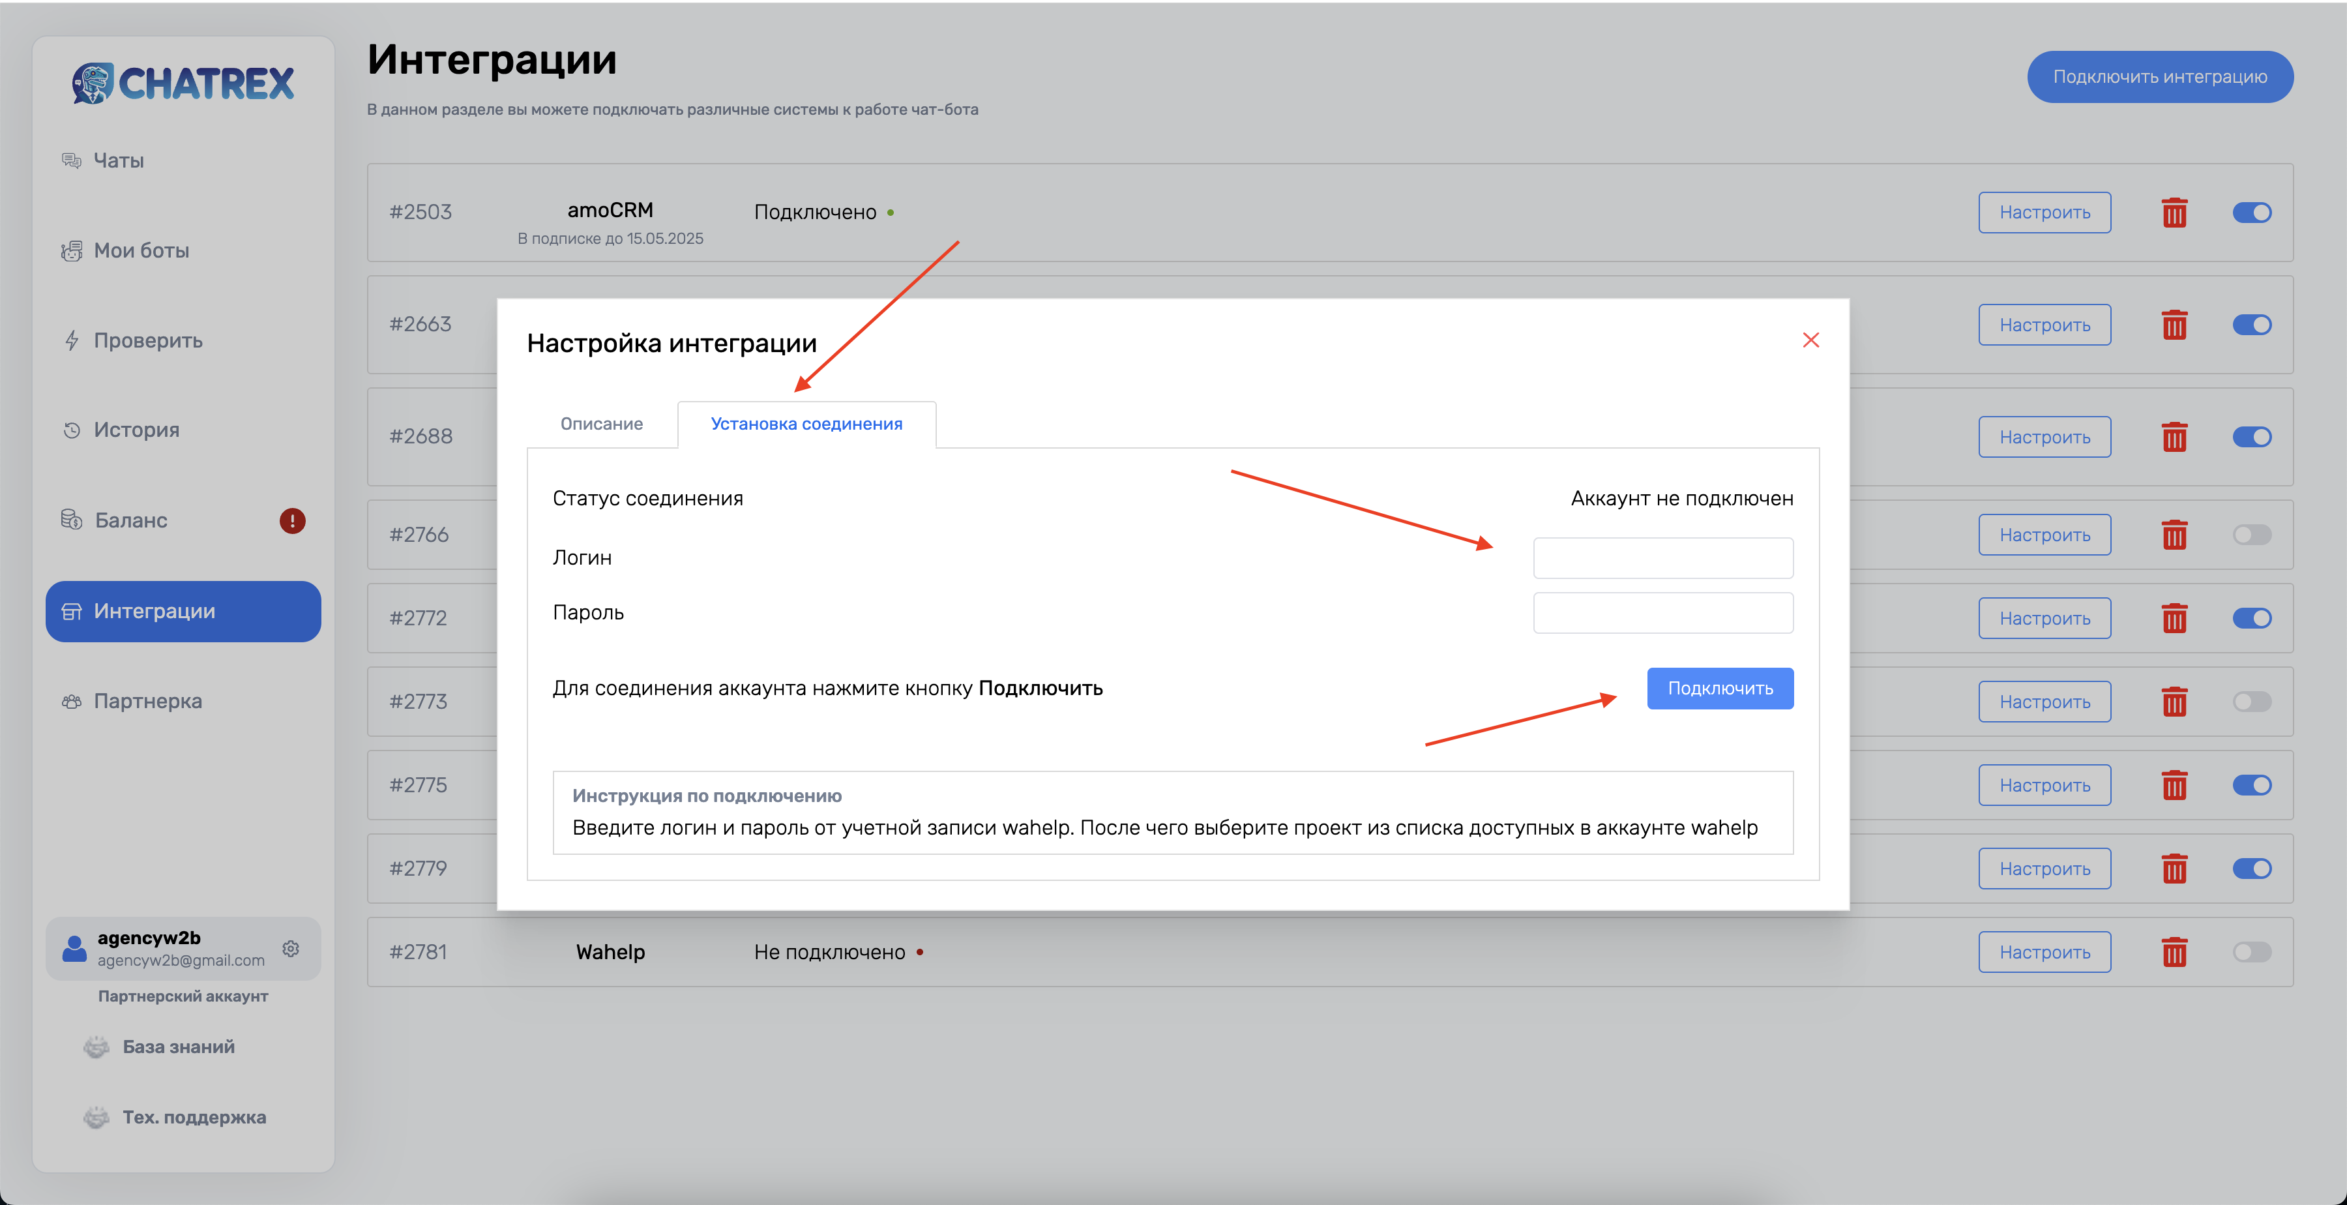Viewport: 2347px width, 1205px height.
Task: Click trash icon in row #2779
Action: (x=2175, y=869)
